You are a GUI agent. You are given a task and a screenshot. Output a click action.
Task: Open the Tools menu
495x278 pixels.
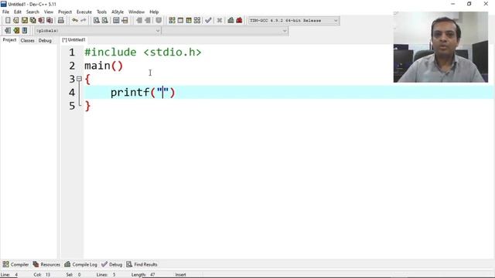point(101,12)
